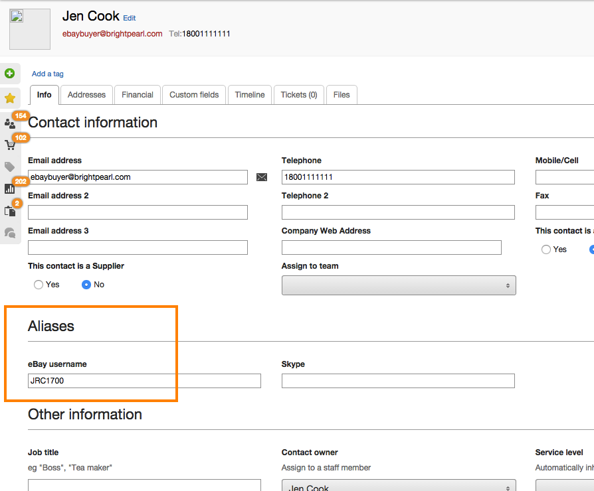Click the envelope icon beside Email address
The height and width of the screenshot is (491, 594).
[x=262, y=177]
